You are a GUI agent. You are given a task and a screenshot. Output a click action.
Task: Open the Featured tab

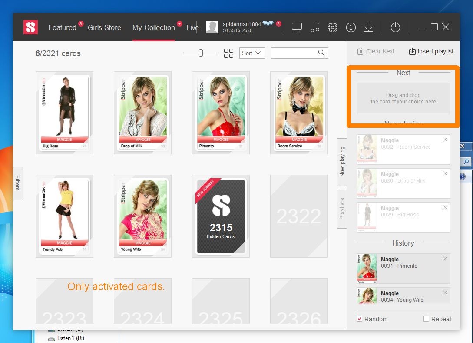tap(62, 27)
